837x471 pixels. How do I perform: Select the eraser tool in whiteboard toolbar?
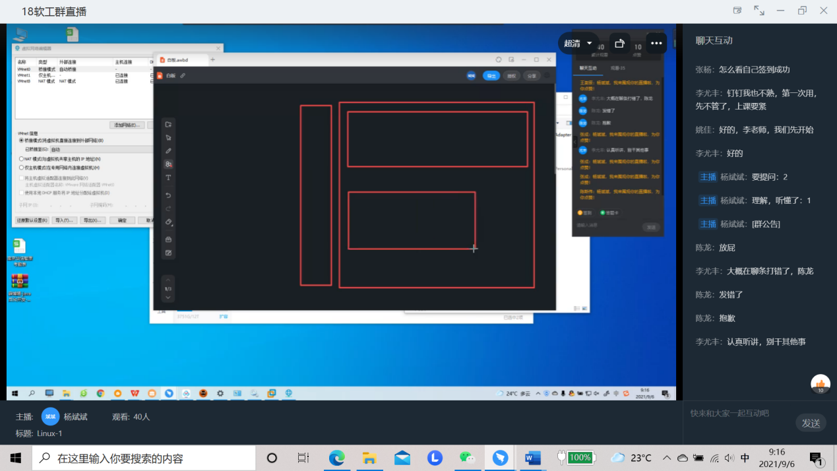click(x=169, y=223)
